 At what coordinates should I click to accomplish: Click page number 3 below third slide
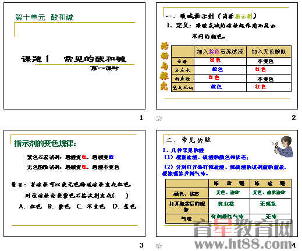pos(141,245)
